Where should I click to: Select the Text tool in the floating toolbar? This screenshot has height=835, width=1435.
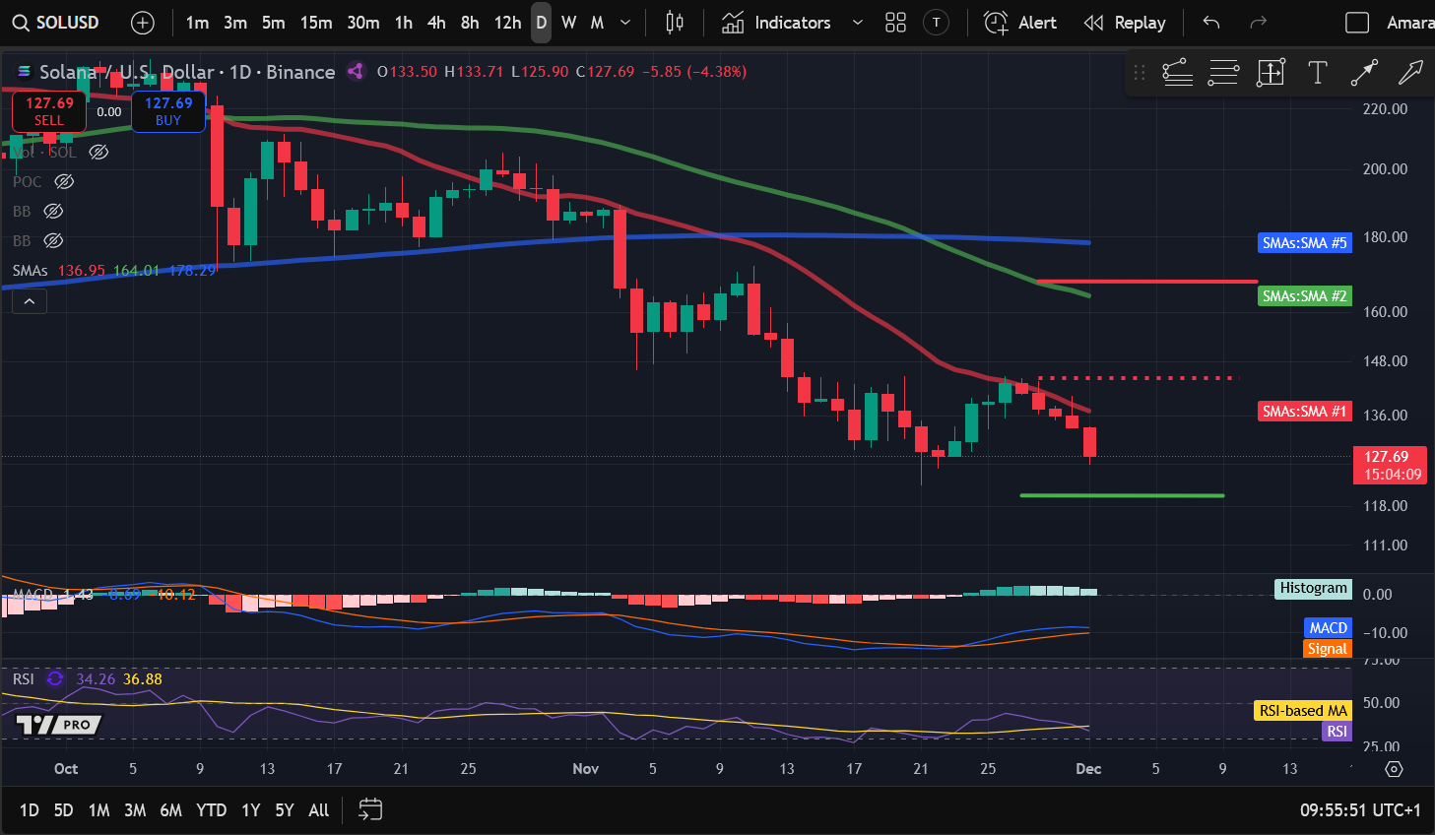(1317, 72)
